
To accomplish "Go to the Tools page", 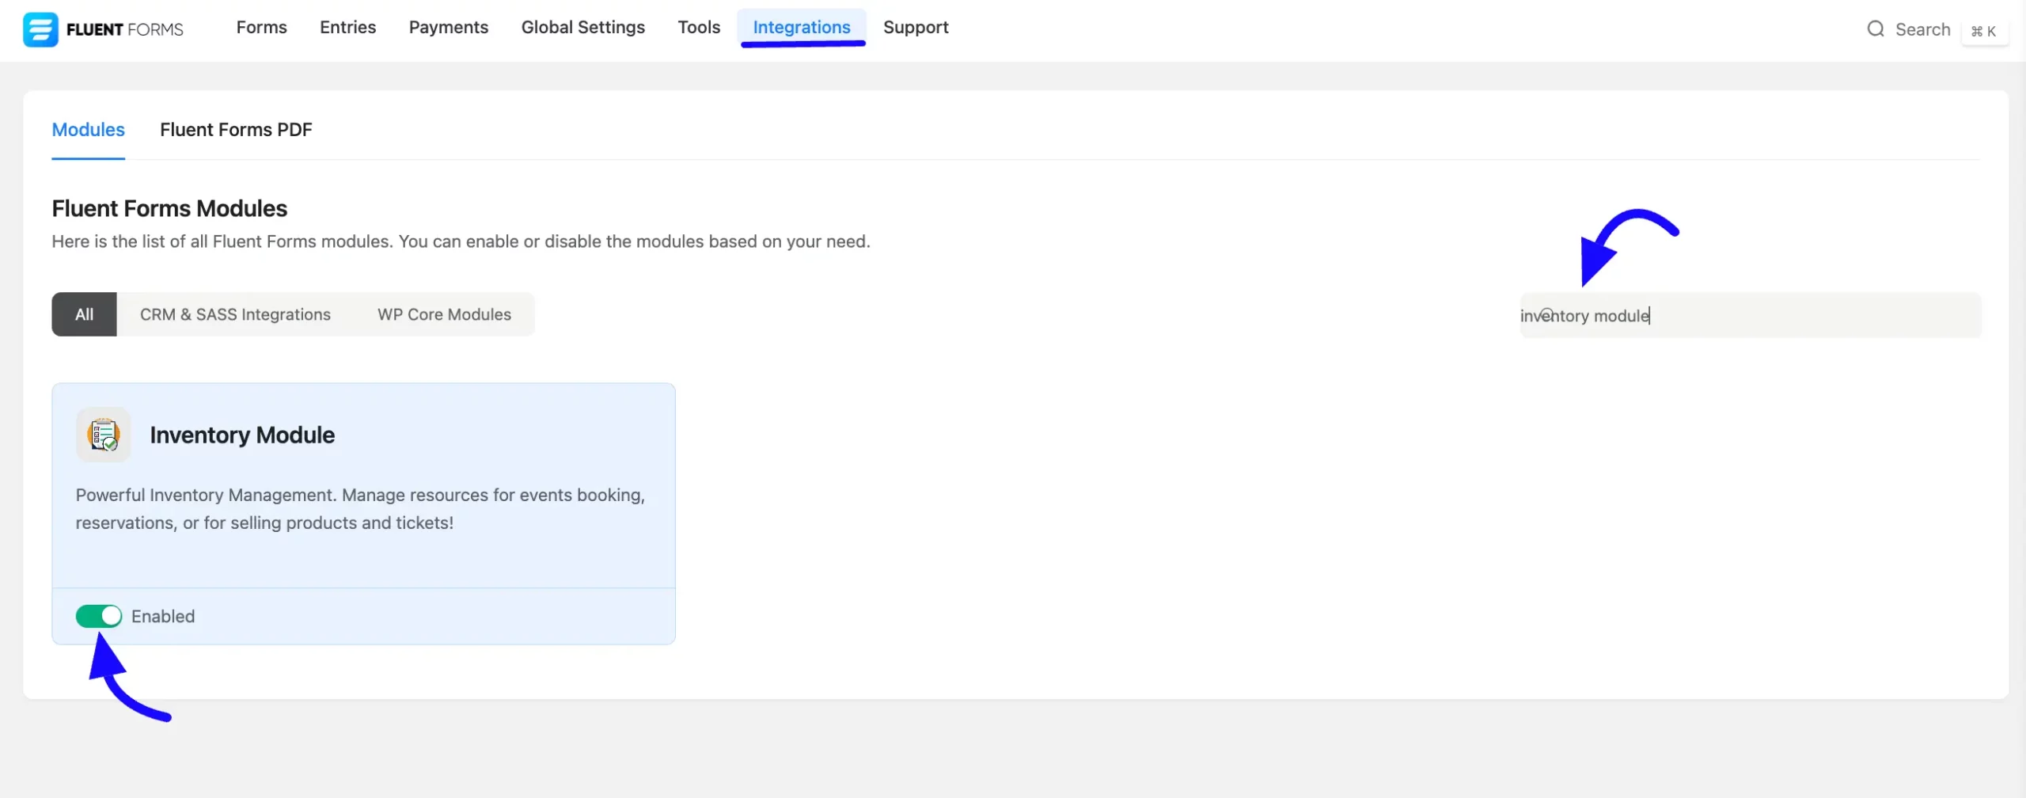I will coord(699,27).
